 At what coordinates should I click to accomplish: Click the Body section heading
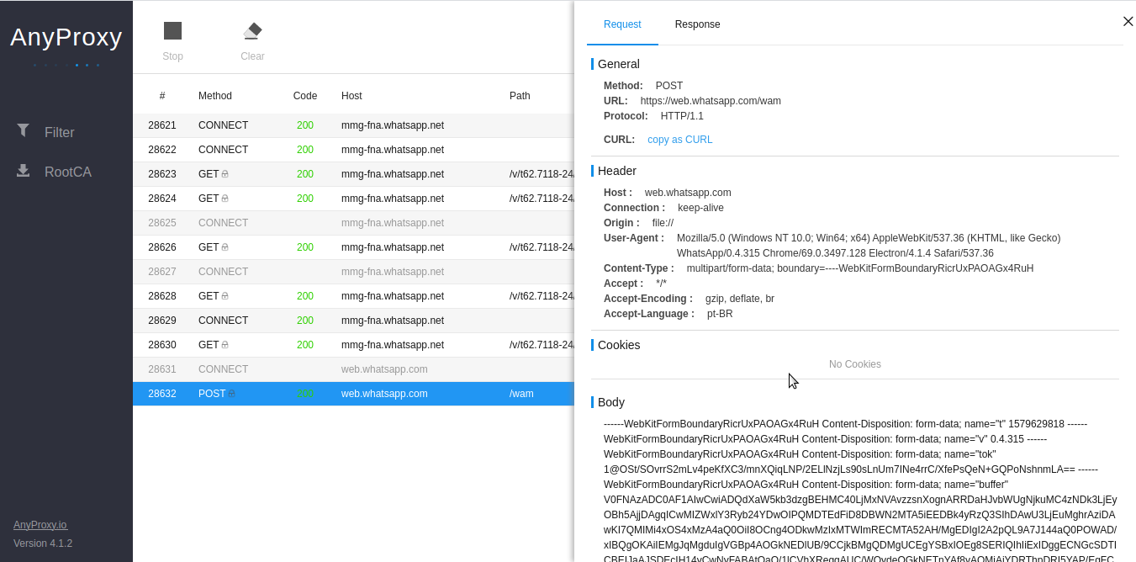[x=611, y=402]
